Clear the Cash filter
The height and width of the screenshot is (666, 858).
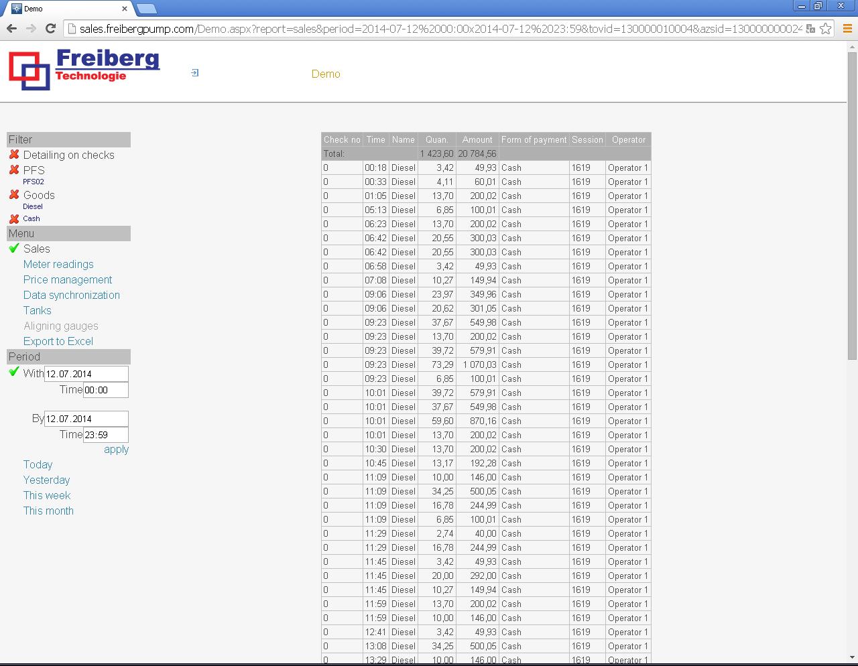click(x=15, y=218)
